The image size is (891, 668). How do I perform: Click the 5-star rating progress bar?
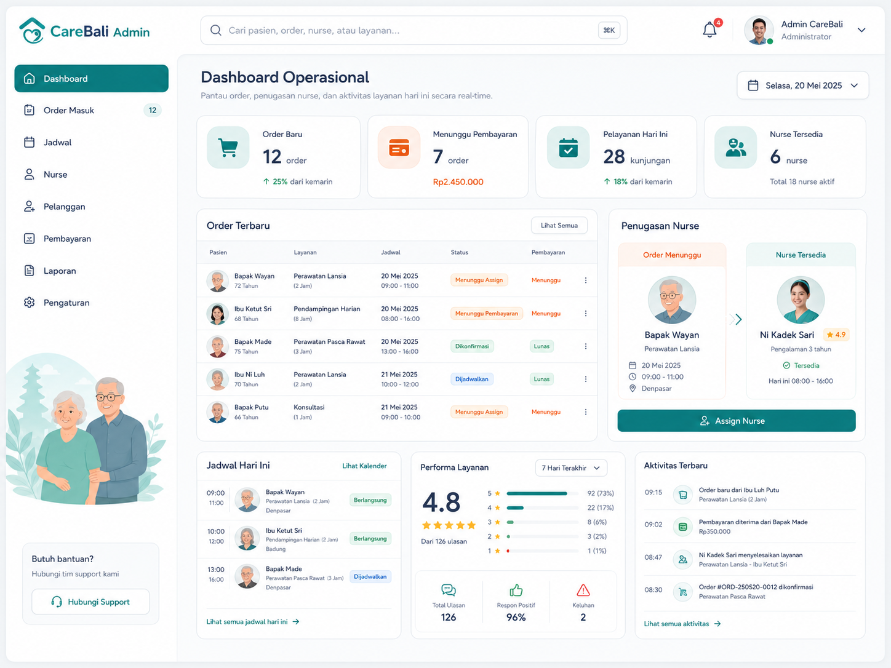coord(543,493)
